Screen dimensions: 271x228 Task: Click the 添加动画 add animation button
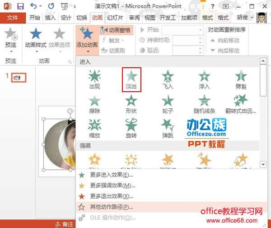[x=87, y=40]
